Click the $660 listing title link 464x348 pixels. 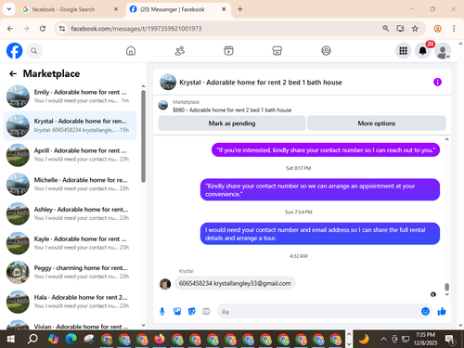click(x=232, y=110)
